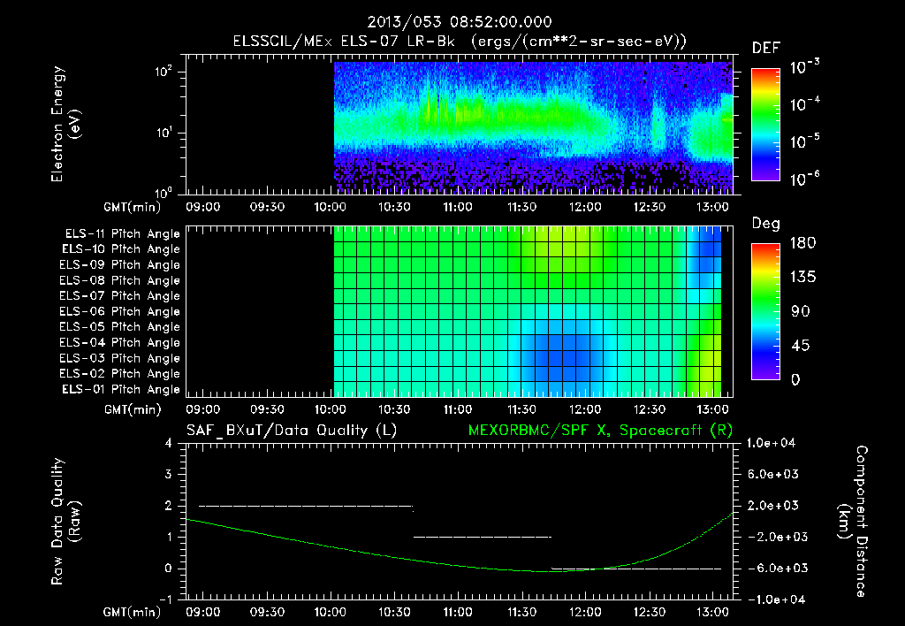905x626 pixels.
Task: Click the 10^2 electron energy axis value
Action: [x=164, y=71]
